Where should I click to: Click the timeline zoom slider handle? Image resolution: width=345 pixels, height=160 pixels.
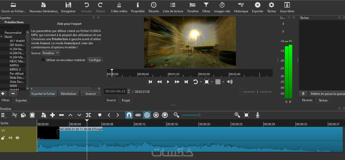(199, 115)
